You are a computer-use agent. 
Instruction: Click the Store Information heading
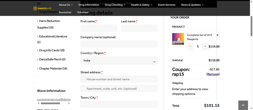51,91
